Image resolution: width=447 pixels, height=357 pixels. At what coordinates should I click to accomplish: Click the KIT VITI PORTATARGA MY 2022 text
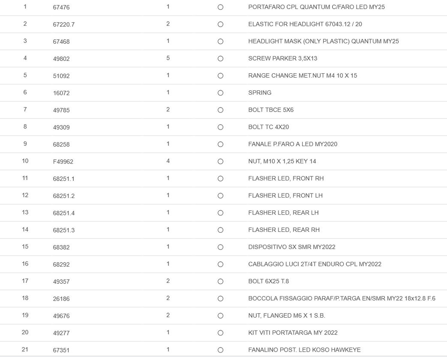click(292, 332)
